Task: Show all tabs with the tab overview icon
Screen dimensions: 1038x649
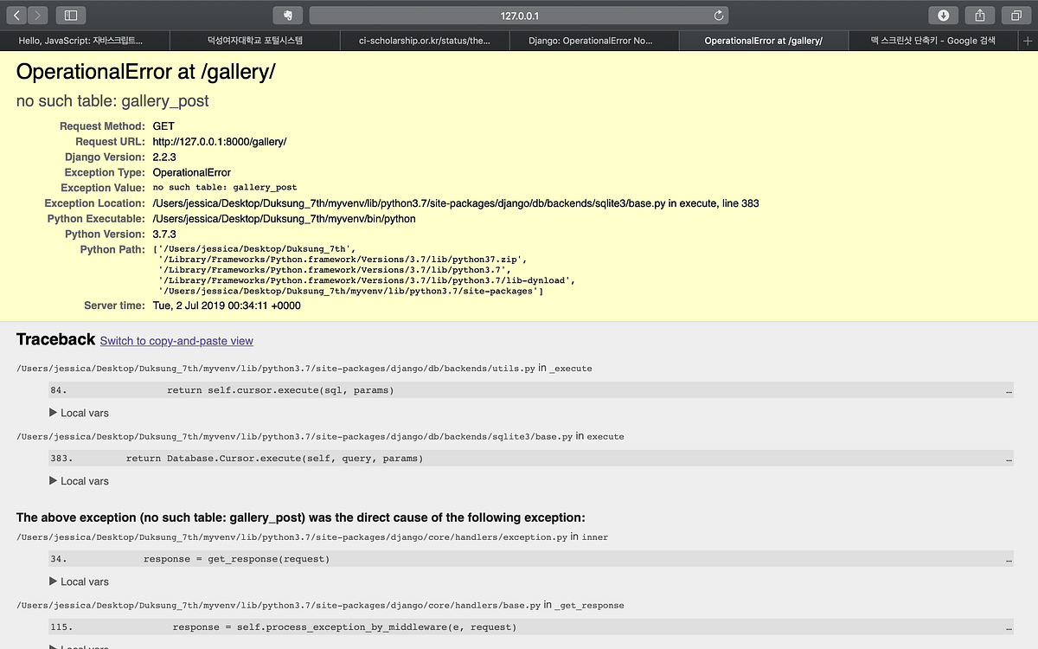Action: pyautogui.click(x=1016, y=15)
